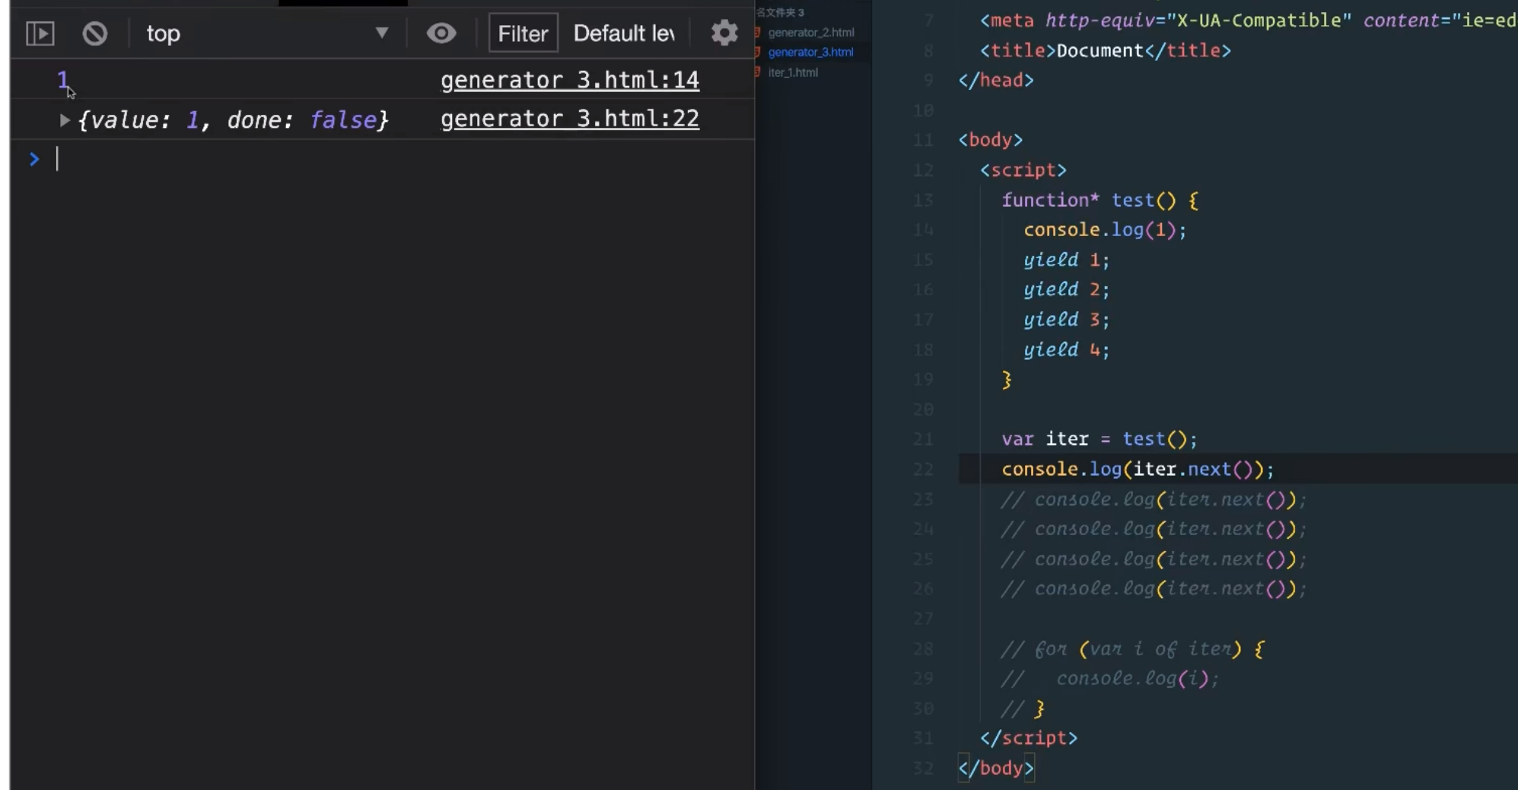Click the 'yield 4;' statement
Screen dimensions: 1518x790
coord(1067,349)
